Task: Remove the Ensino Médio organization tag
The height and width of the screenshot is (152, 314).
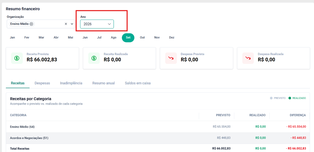Action: 31,24
